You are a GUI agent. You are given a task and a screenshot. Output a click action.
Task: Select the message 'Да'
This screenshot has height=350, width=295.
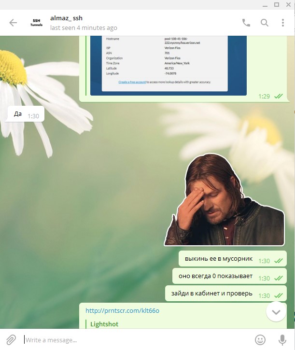(x=26, y=114)
